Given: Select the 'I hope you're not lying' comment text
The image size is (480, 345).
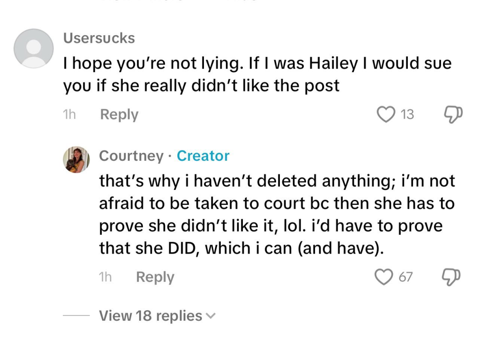Looking at the screenshot, I should (x=257, y=74).
